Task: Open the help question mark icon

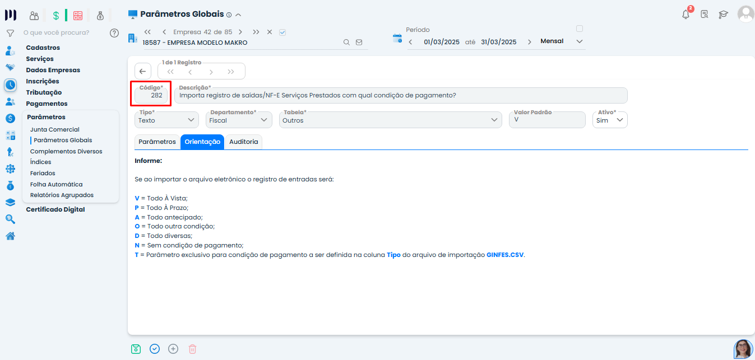Action: coord(114,33)
